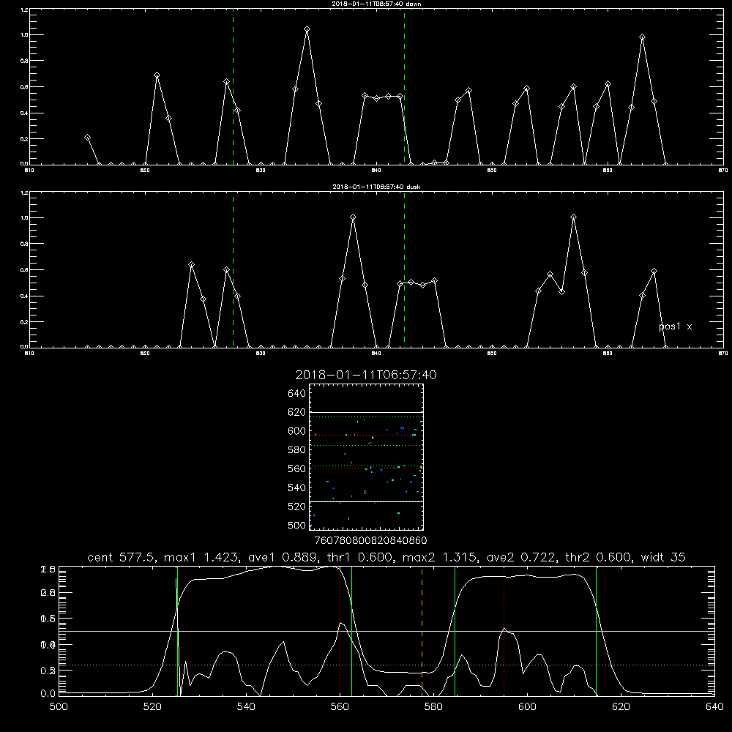Click the 600 label on scatter image y-axis

pos(297,431)
